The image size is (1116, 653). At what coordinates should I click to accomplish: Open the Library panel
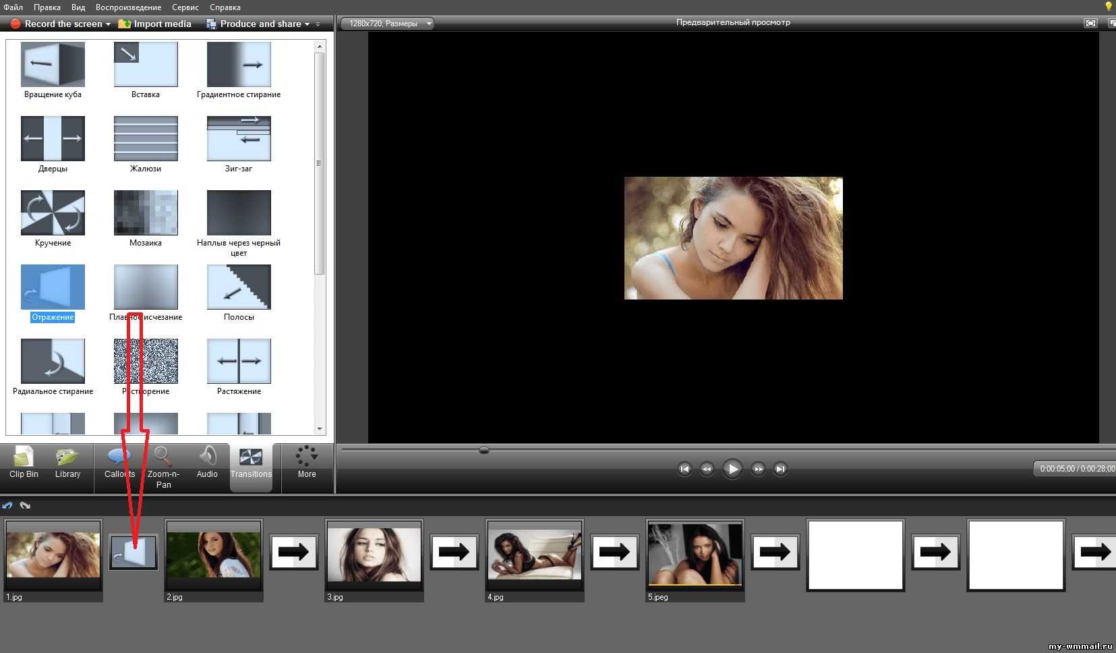pos(67,462)
